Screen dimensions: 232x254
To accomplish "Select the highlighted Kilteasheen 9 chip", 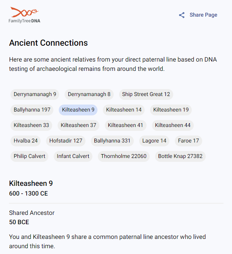I will 78,110.
